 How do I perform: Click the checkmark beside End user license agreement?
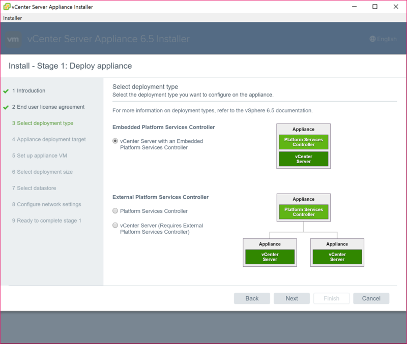6,107
